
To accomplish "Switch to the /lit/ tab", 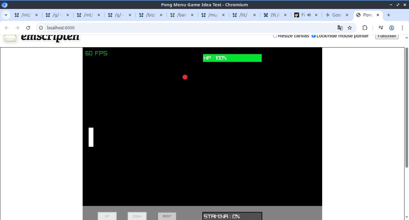I will (x=244, y=15).
